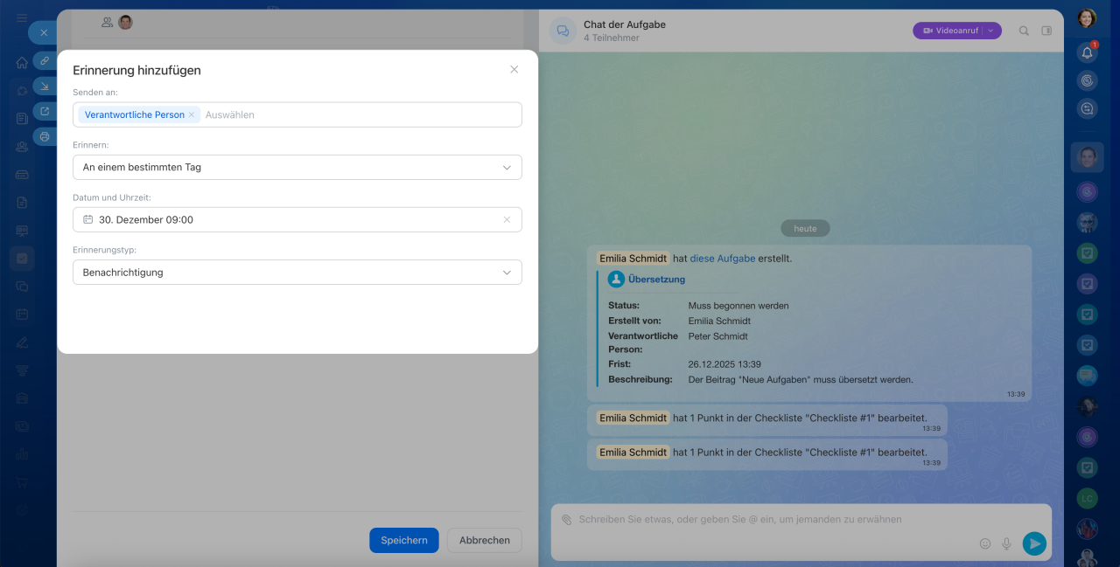Click the paperclip attach file icon

pos(566,520)
